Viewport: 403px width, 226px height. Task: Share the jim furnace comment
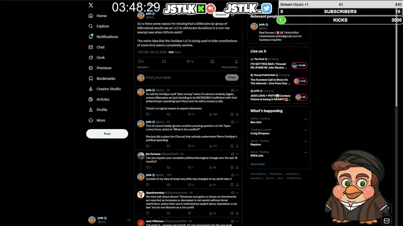coord(237,167)
